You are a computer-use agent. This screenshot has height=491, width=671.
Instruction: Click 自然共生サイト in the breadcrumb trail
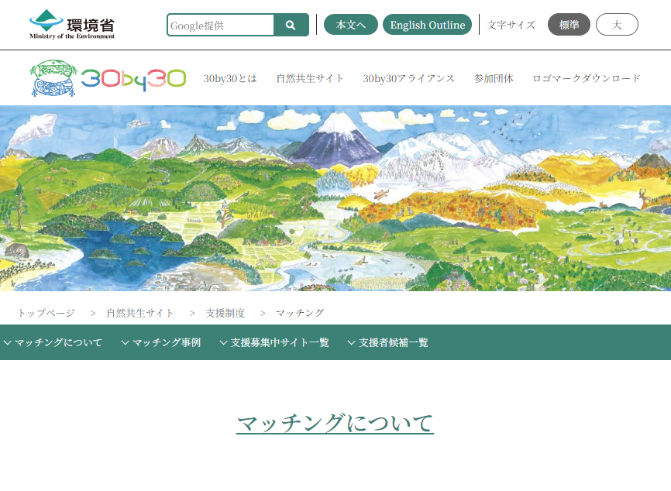pyautogui.click(x=140, y=313)
